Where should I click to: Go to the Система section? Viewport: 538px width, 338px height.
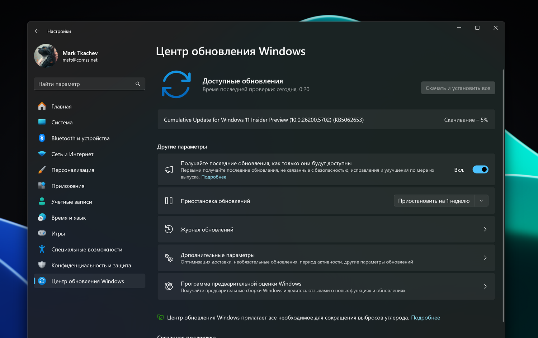point(90,122)
